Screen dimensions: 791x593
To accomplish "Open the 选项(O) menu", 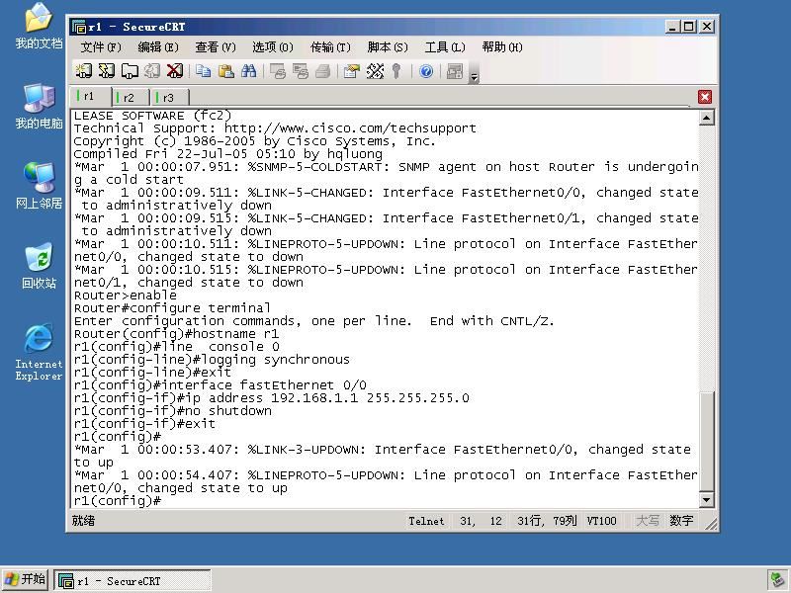I will 273,47.
